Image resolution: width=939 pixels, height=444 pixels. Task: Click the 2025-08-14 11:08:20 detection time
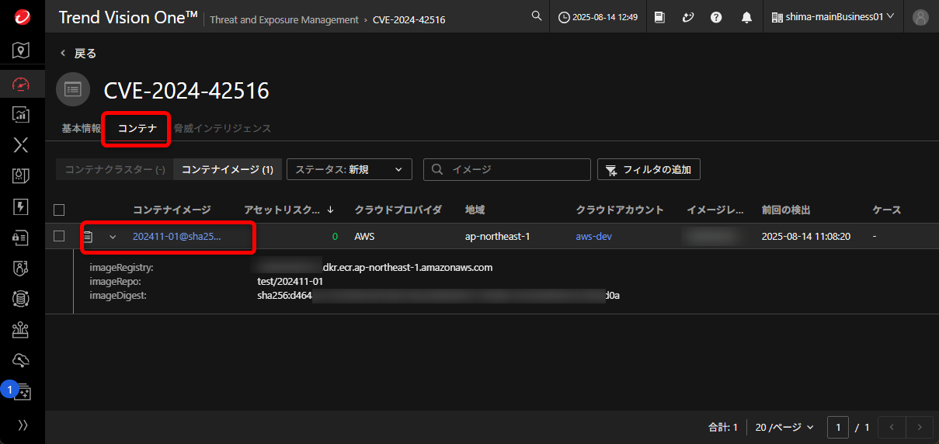coord(806,236)
